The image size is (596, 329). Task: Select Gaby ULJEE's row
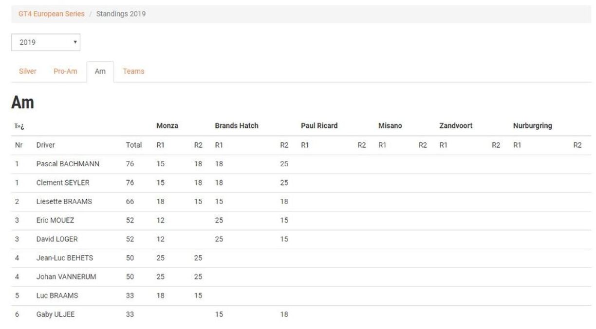(x=56, y=314)
